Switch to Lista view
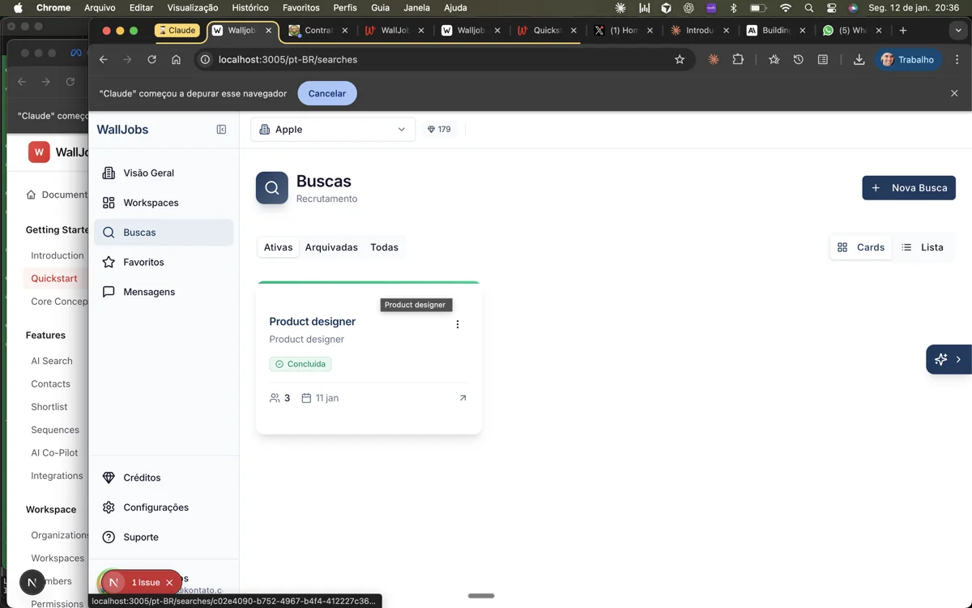 [x=923, y=247]
